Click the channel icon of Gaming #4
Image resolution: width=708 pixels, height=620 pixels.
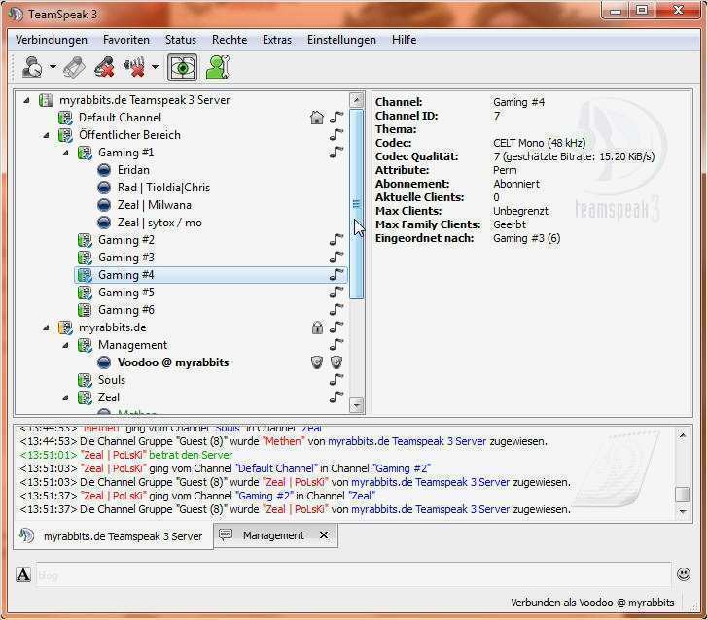point(85,275)
